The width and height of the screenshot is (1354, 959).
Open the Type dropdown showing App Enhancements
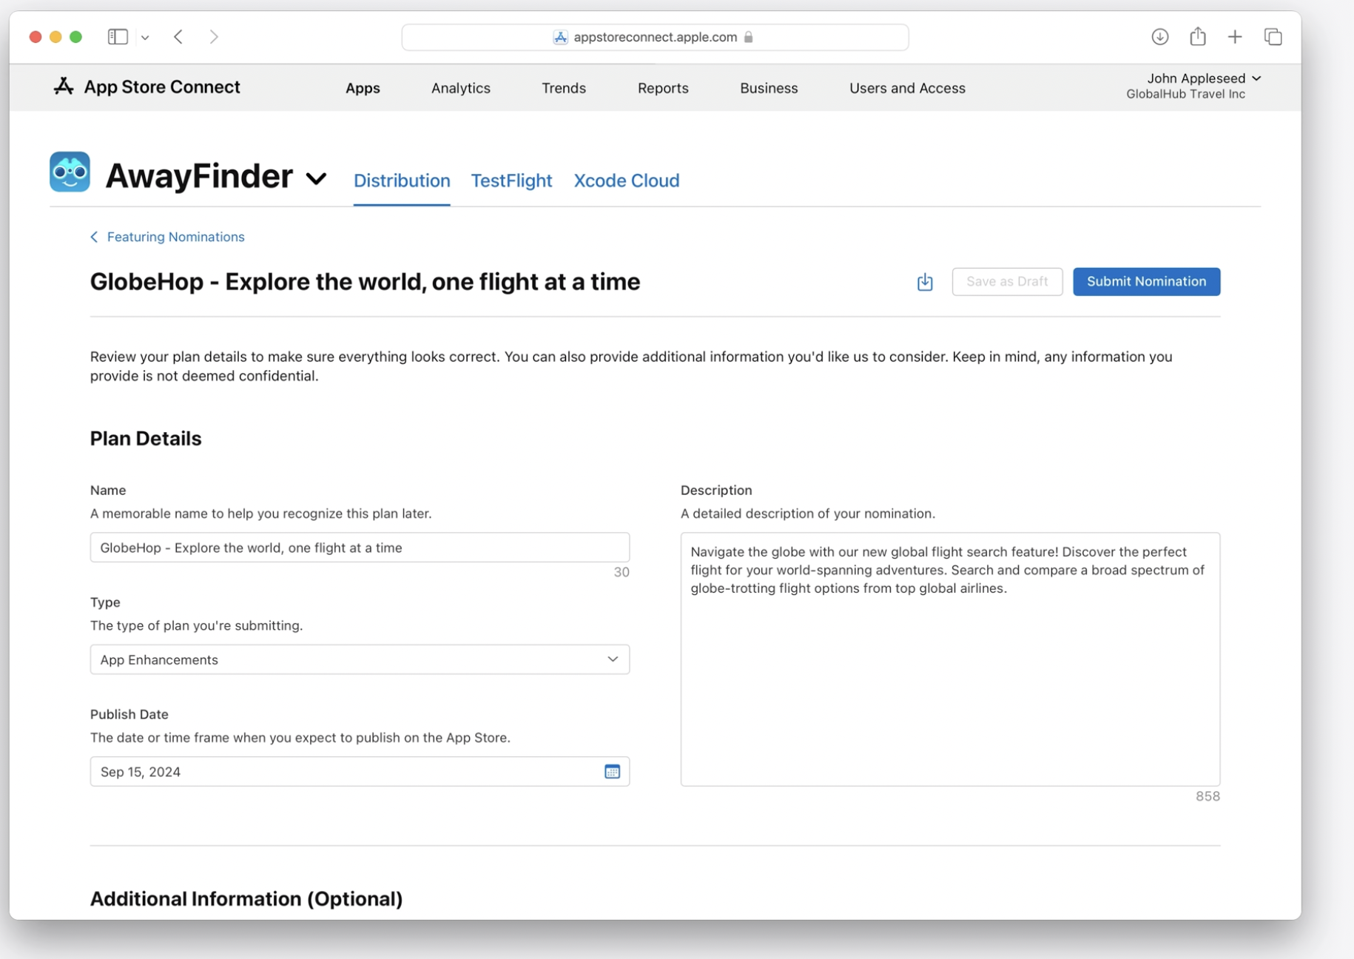coord(360,659)
